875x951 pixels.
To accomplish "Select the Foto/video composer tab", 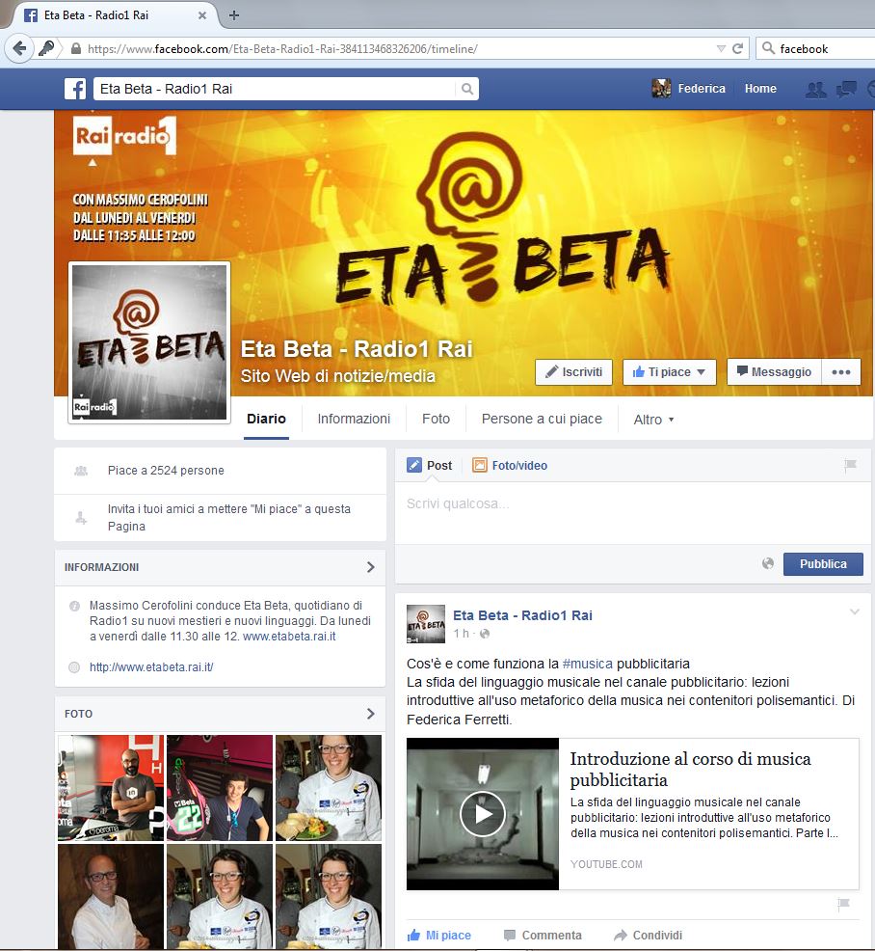I will tap(510, 465).
